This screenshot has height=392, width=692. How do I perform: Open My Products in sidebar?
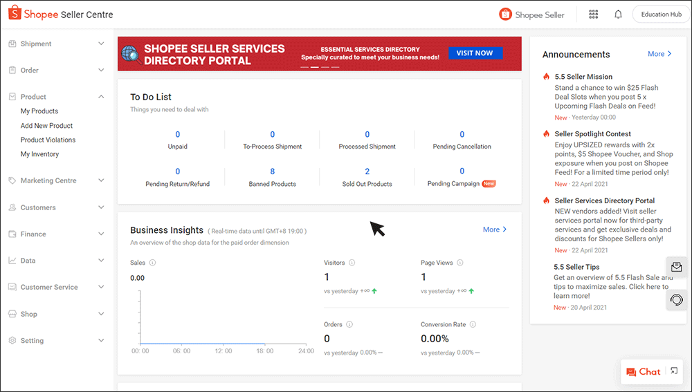[x=39, y=111]
